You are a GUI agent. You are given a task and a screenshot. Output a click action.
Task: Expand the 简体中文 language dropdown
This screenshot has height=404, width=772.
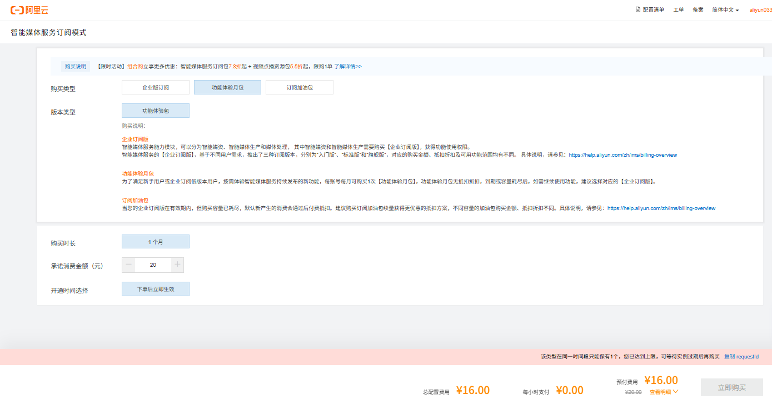pyautogui.click(x=725, y=10)
